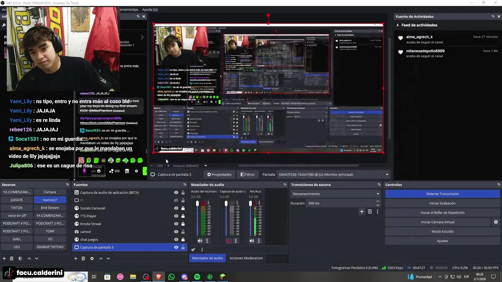
Task: Lock the camxd source
Action: pos(183,231)
